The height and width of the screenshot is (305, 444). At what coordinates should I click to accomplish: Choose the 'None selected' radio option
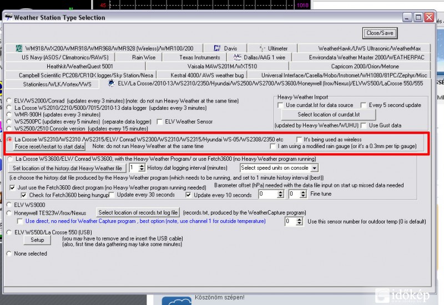(9, 253)
